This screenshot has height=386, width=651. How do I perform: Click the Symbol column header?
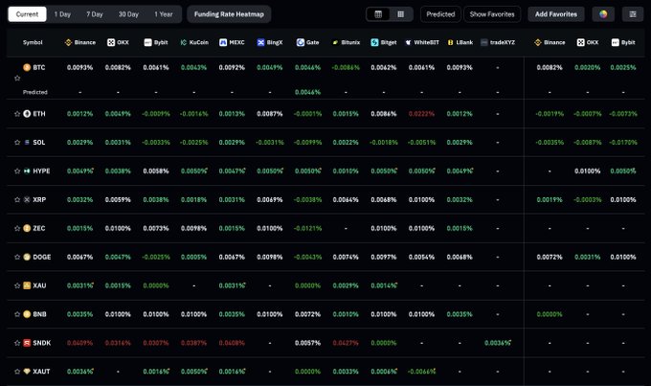coord(33,42)
